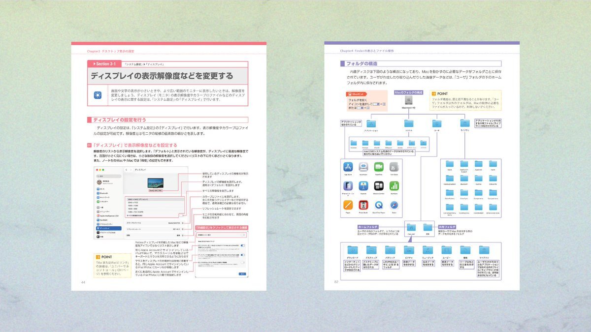Select the パブリック folder icon

[x=390, y=250]
